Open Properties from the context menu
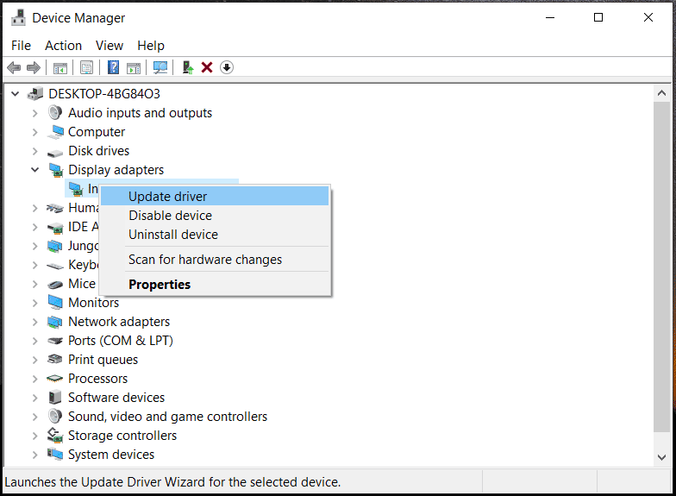 [160, 285]
